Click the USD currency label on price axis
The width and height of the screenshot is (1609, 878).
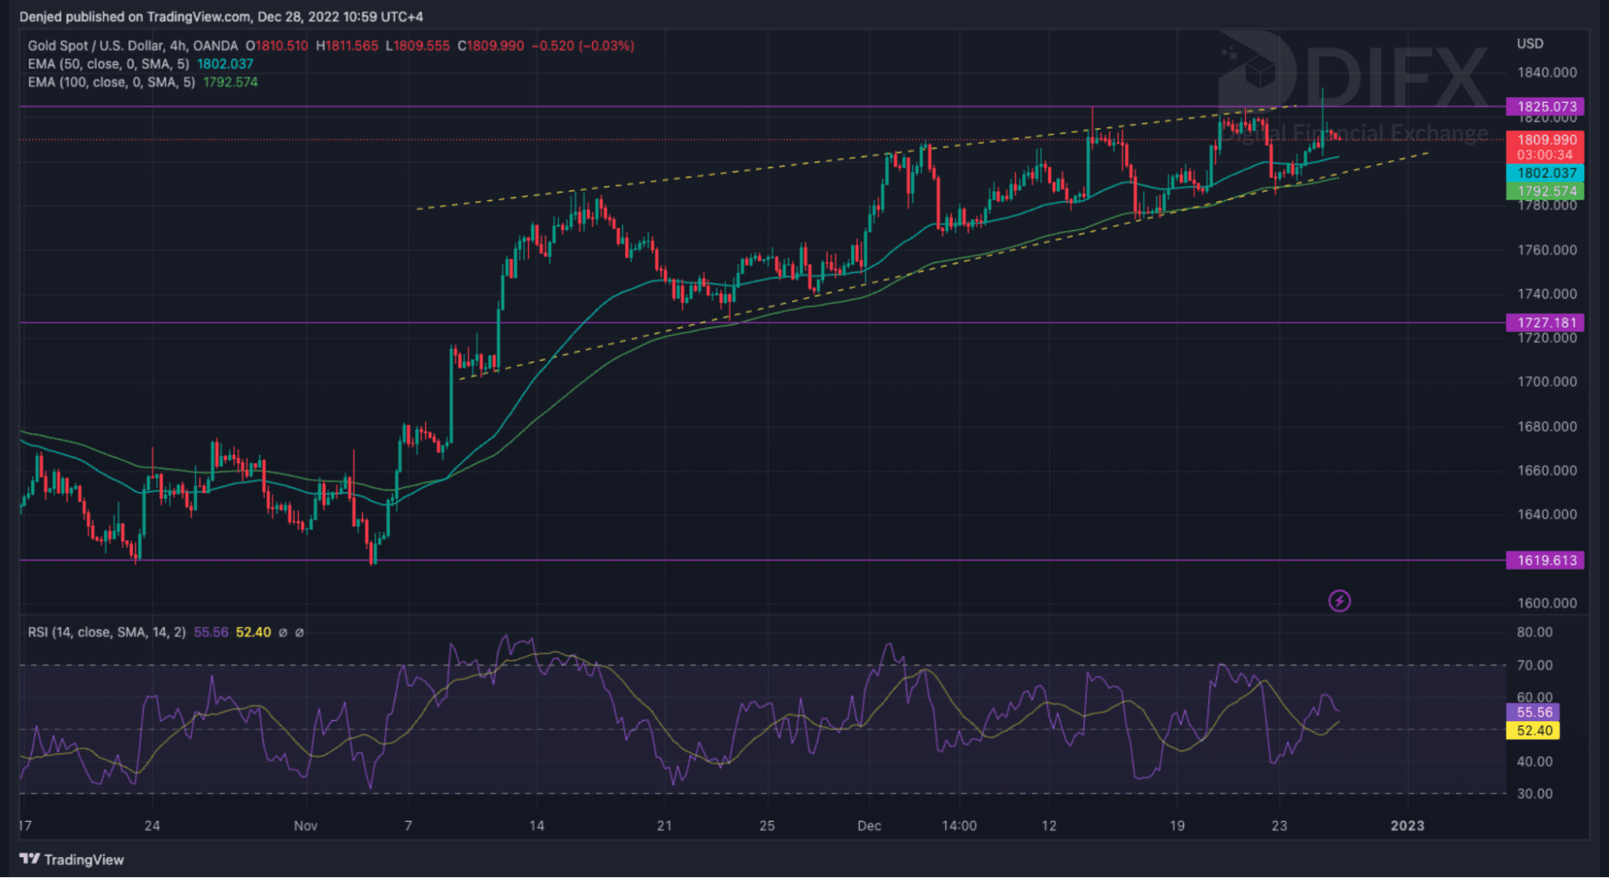(1529, 44)
